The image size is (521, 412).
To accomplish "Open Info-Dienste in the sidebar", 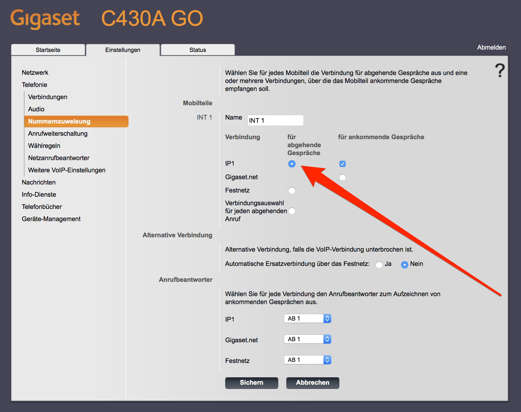I will point(39,195).
